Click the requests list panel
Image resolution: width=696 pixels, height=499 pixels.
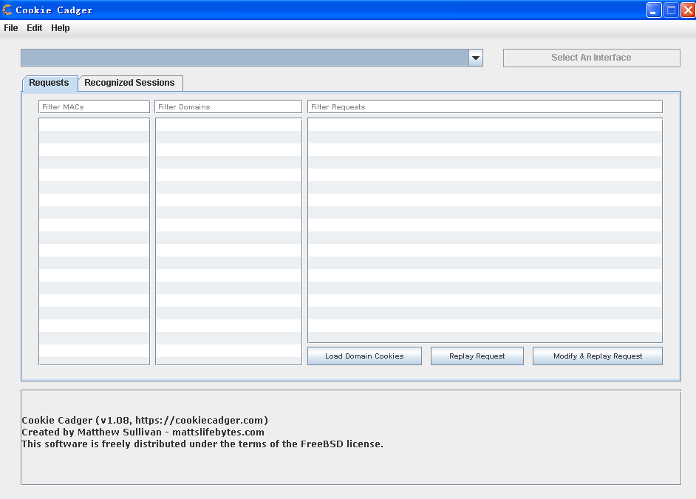pos(485,230)
